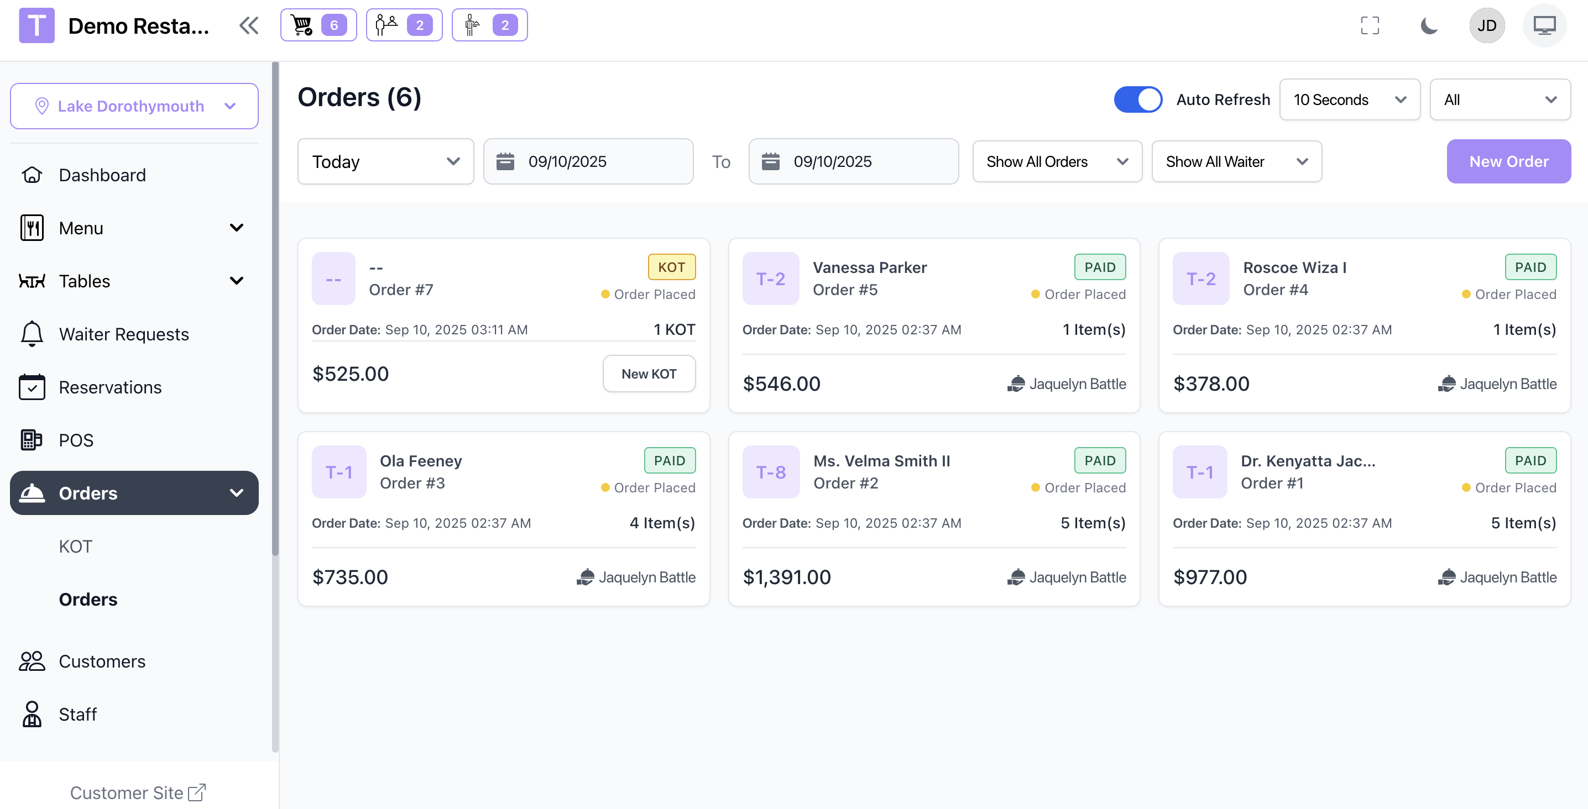Open Waiter Requests in the sidebar
Screen dimensions: 1588x809
tap(123, 334)
